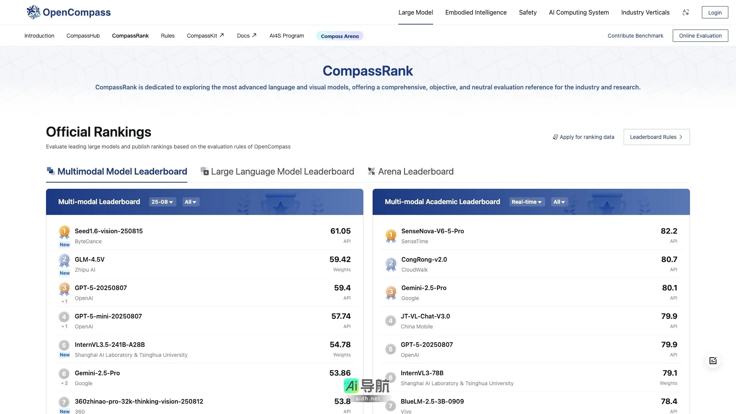736x414 pixels.
Task: Click the Login button
Action: tap(715, 12)
